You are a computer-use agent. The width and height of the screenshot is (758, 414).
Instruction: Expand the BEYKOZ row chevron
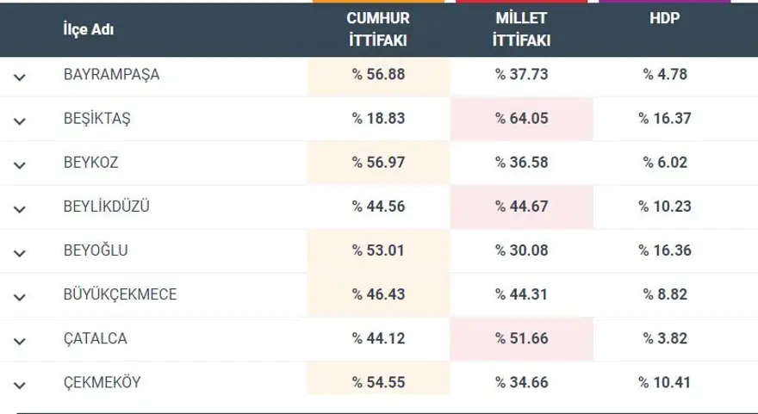[x=21, y=164]
